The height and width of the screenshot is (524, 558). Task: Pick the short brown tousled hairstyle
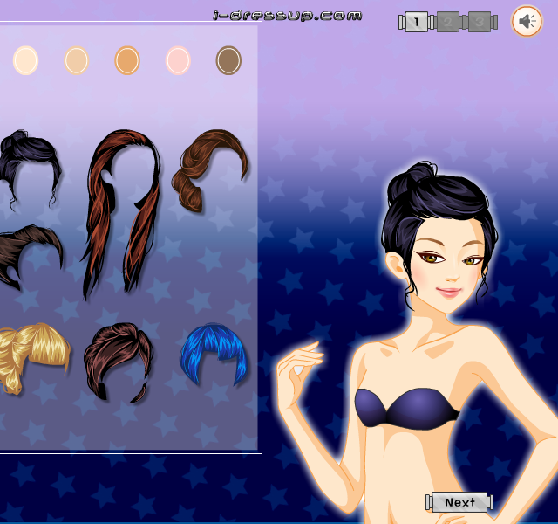pyautogui.click(x=119, y=362)
